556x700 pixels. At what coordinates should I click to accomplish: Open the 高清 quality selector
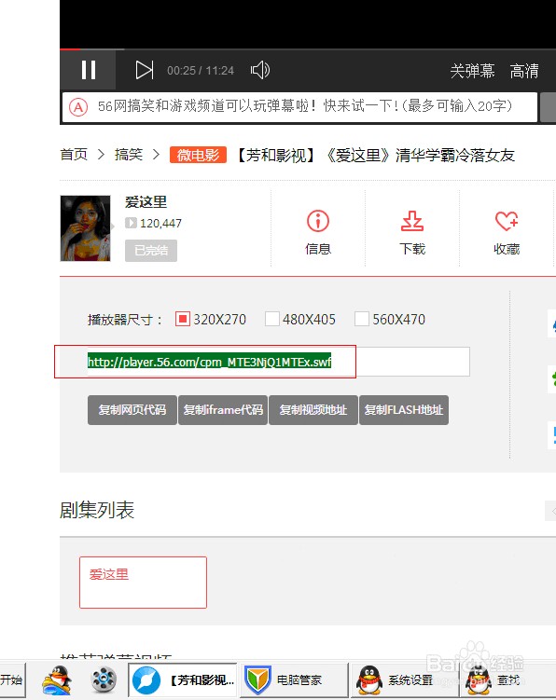524,71
